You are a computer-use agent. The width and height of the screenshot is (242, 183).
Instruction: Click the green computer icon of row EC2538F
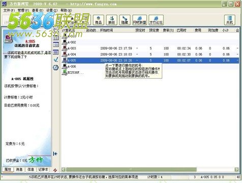[x=65, y=72]
